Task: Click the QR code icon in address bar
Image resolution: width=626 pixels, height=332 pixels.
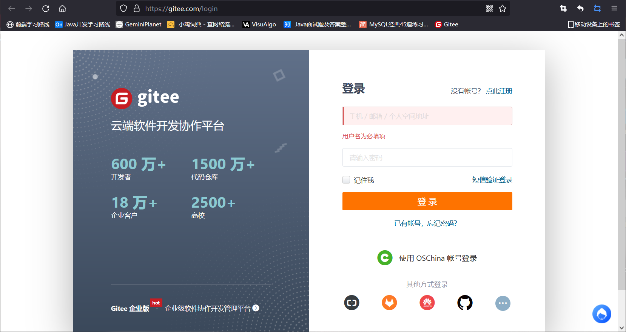Action: coord(489,8)
